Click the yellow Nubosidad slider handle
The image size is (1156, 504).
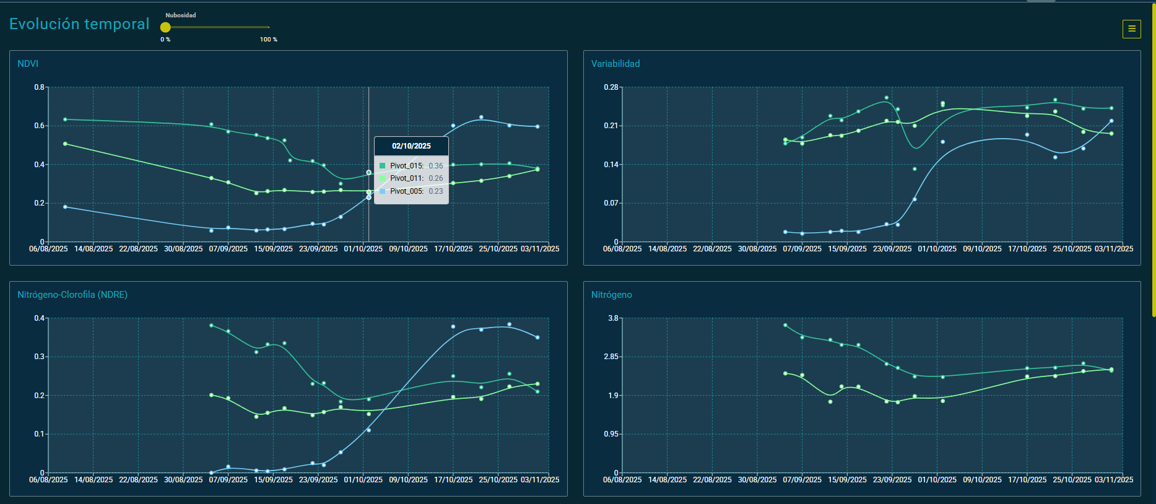(x=165, y=27)
